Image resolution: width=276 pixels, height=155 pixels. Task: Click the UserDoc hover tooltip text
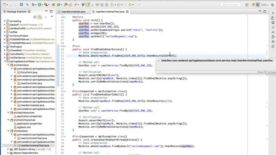[217, 60]
